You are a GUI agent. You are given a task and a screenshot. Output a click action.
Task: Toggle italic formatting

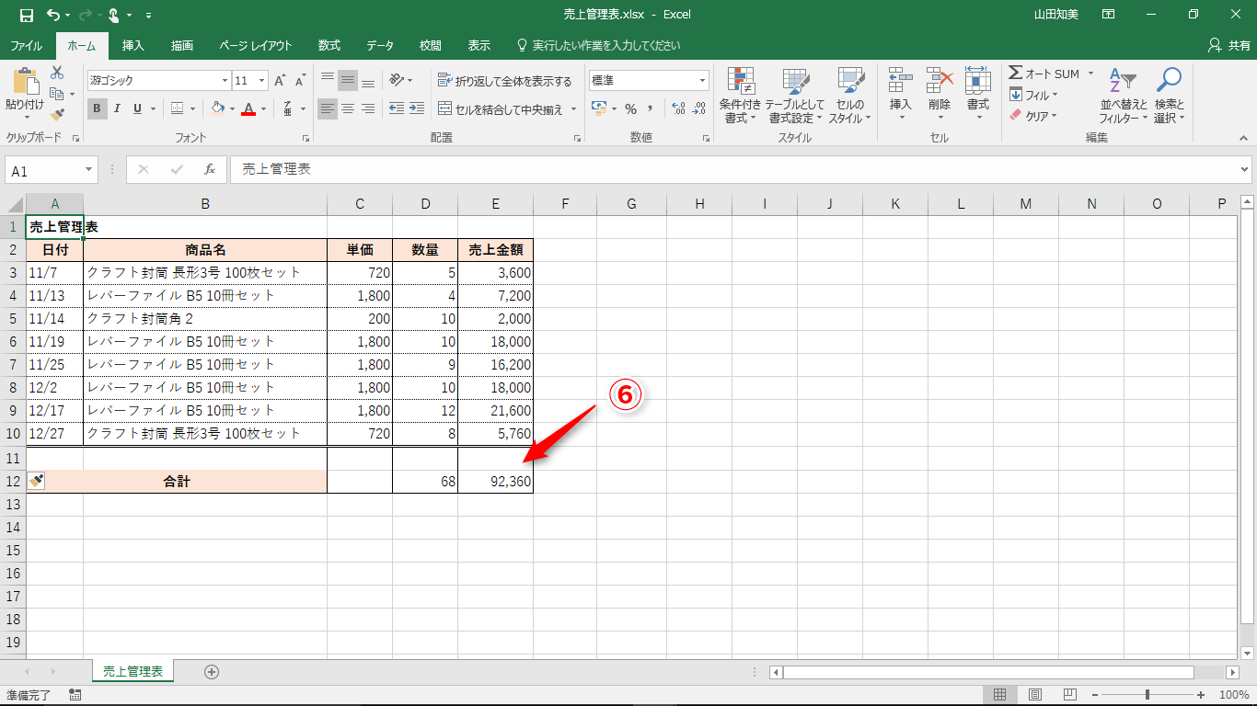118,108
